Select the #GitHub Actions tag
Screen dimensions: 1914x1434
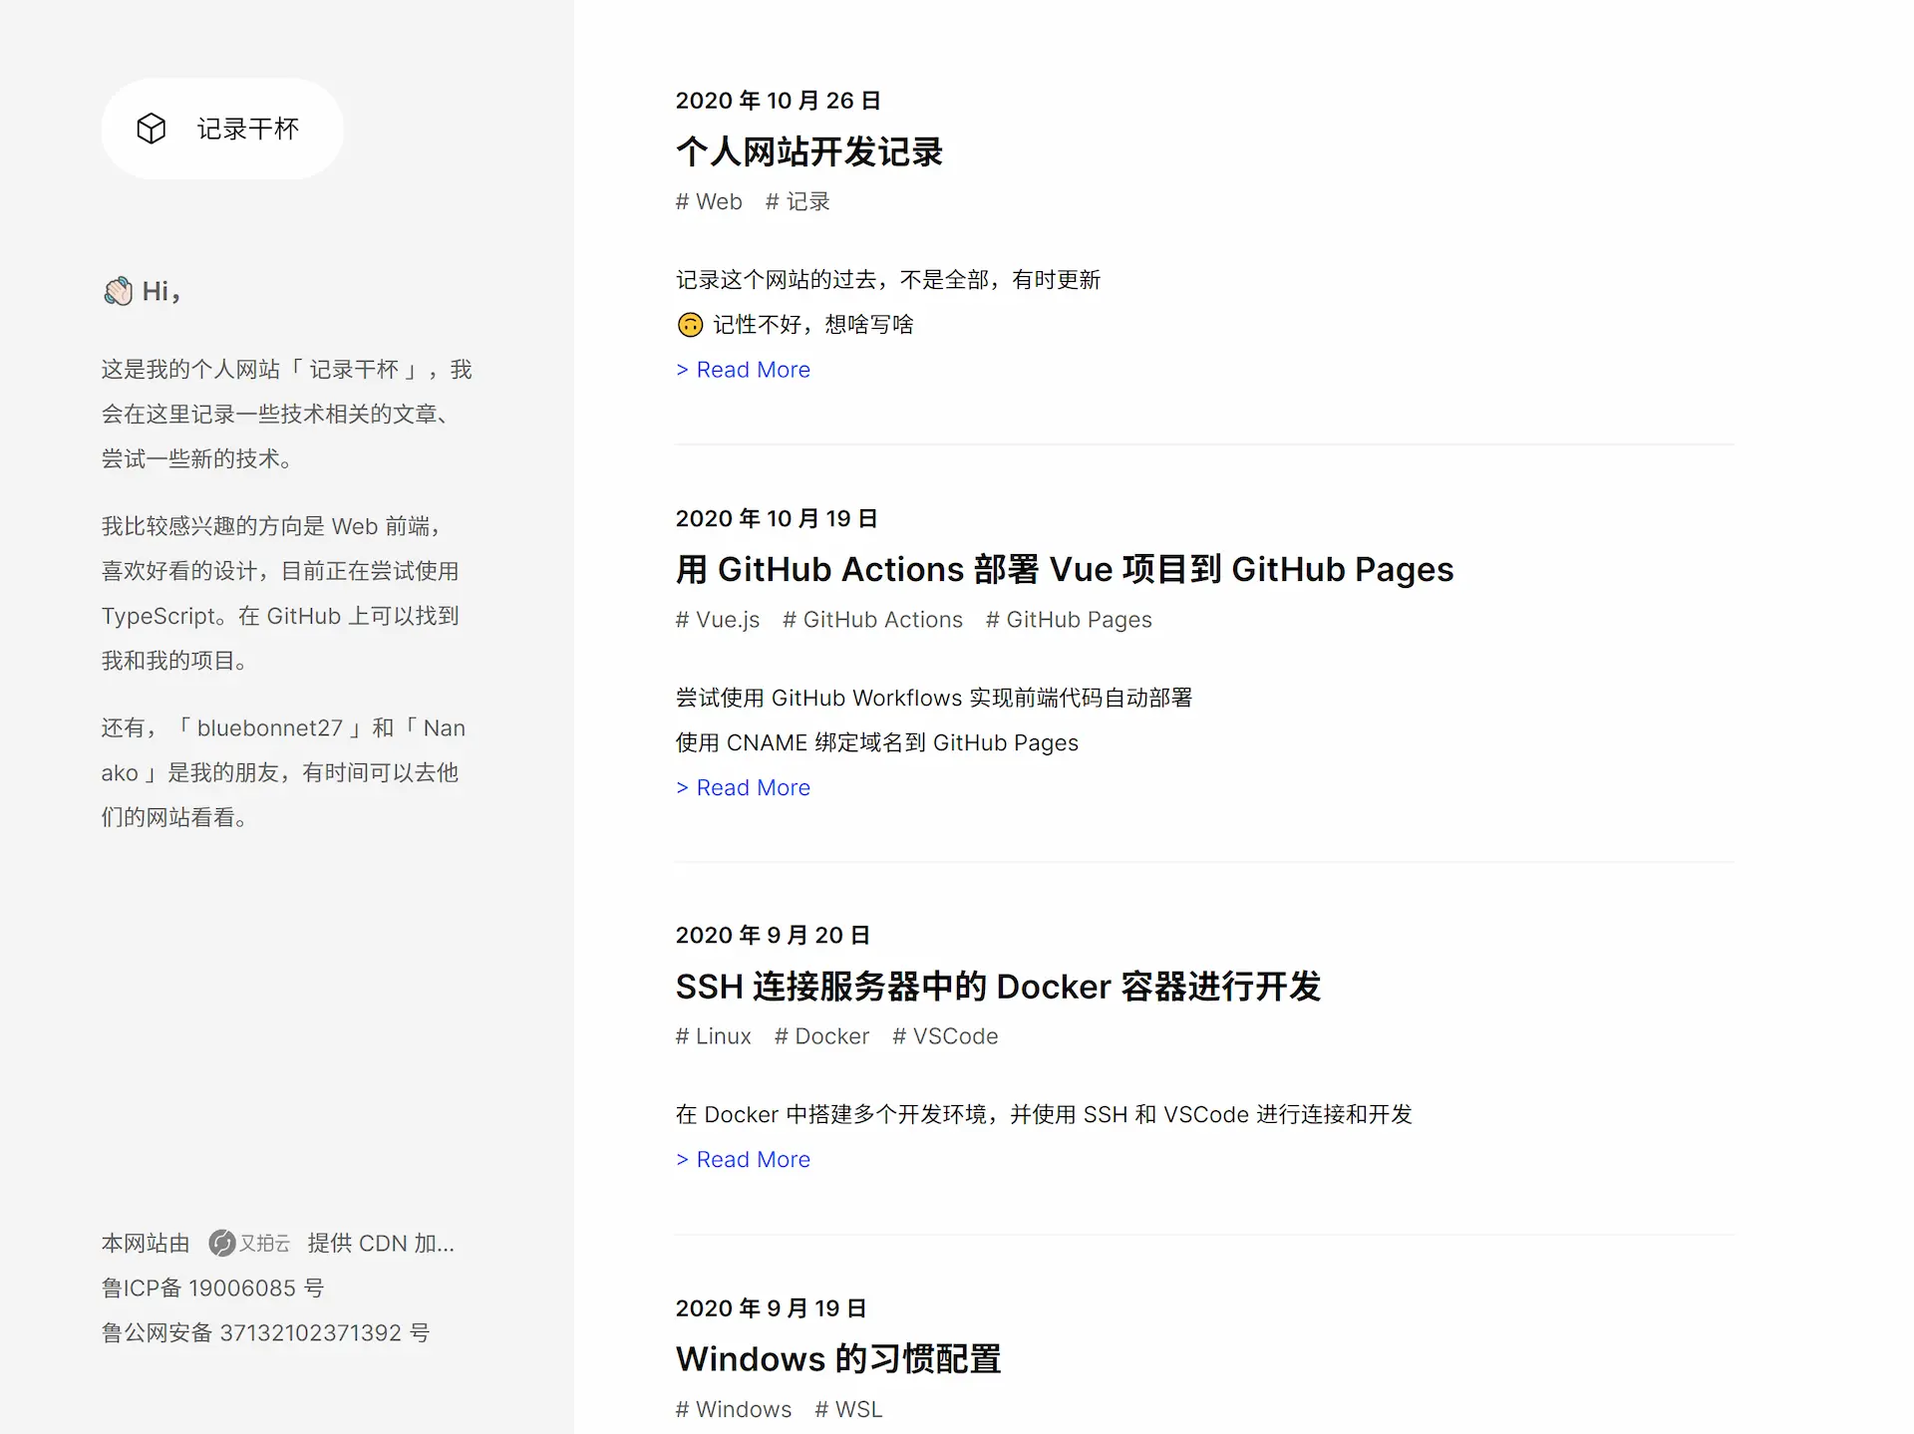872,619
